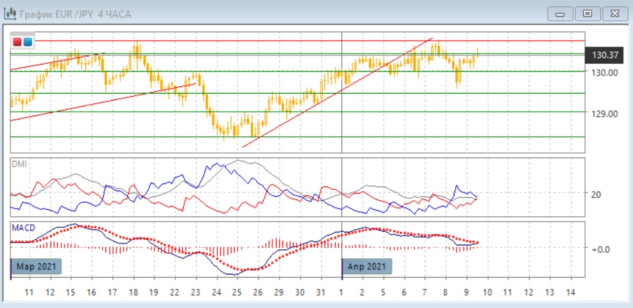Click the red square button on chart
The width and height of the screenshot is (633, 308).
17,42
